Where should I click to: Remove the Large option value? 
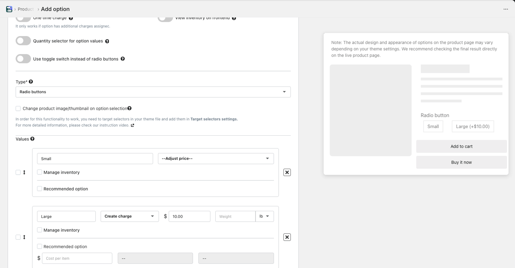[x=287, y=237]
